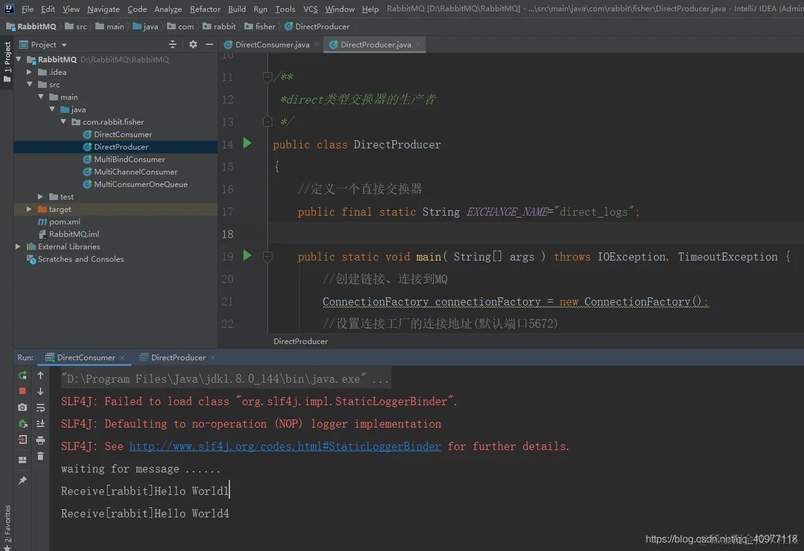Open slf4j StaticLoggerBinder link in console
Viewport: 804px width, 551px height.
pyautogui.click(x=285, y=446)
